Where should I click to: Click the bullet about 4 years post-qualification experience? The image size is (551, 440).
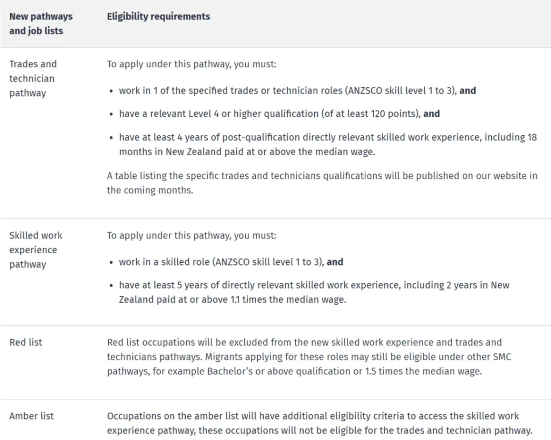328,144
